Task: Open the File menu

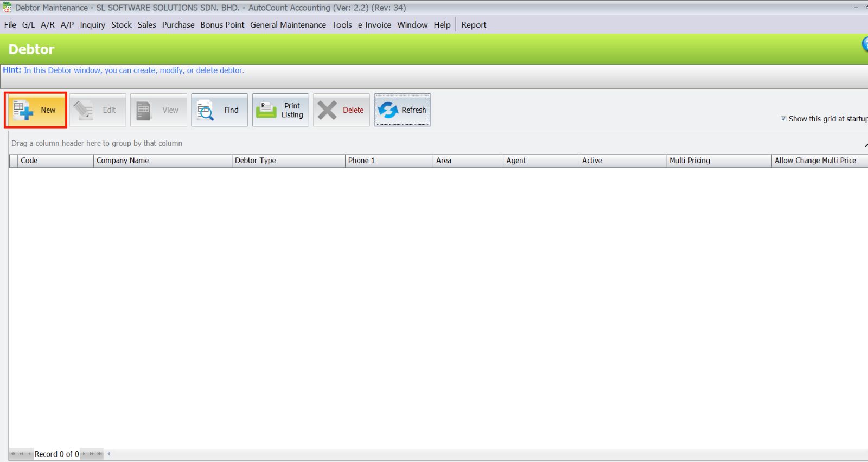Action: 10,25
